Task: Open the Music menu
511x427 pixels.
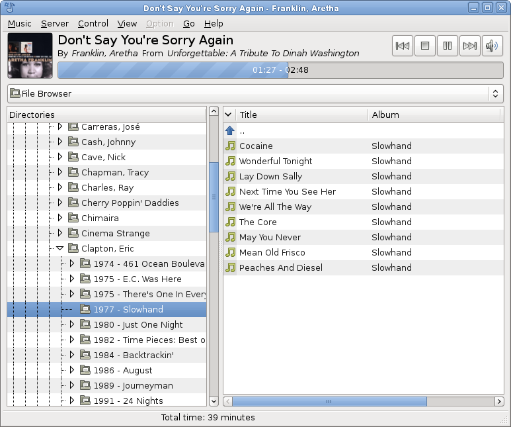Action: [x=20, y=24]
